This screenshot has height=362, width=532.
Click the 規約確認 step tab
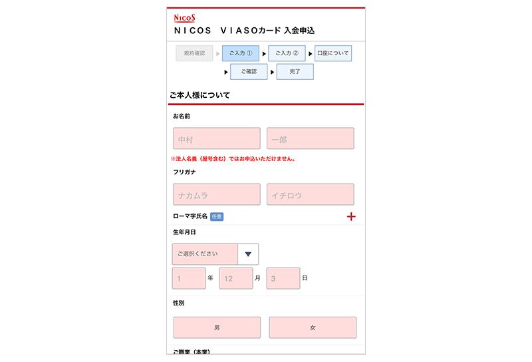pos(194,53)
